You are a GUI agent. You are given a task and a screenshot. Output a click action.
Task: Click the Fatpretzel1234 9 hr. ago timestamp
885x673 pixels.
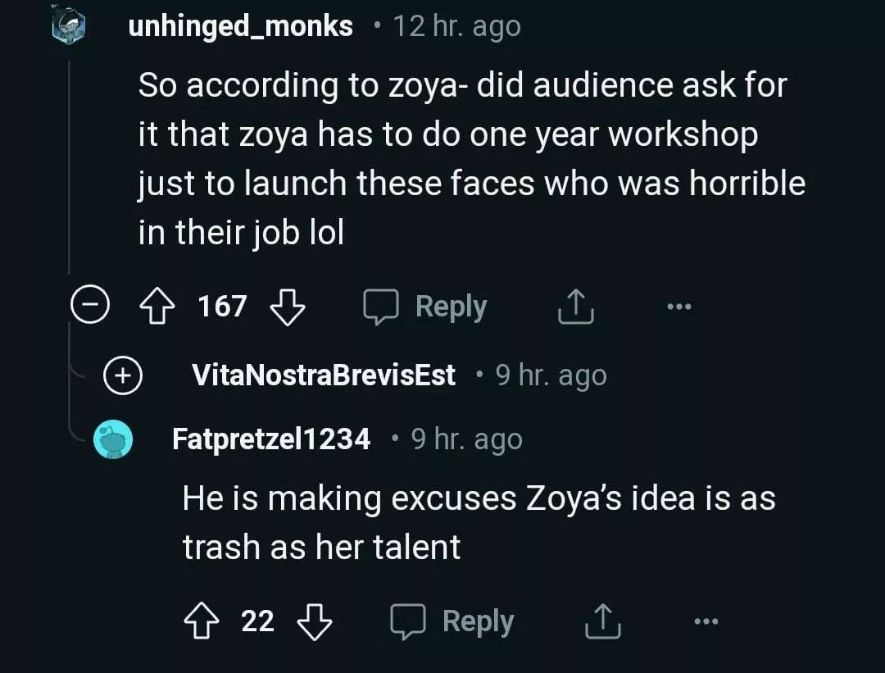(x=466, y=439)
